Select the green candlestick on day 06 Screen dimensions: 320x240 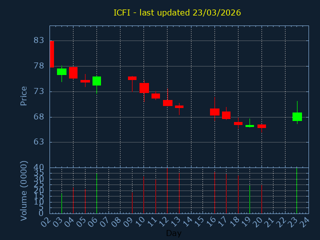(x=96, y=81)
